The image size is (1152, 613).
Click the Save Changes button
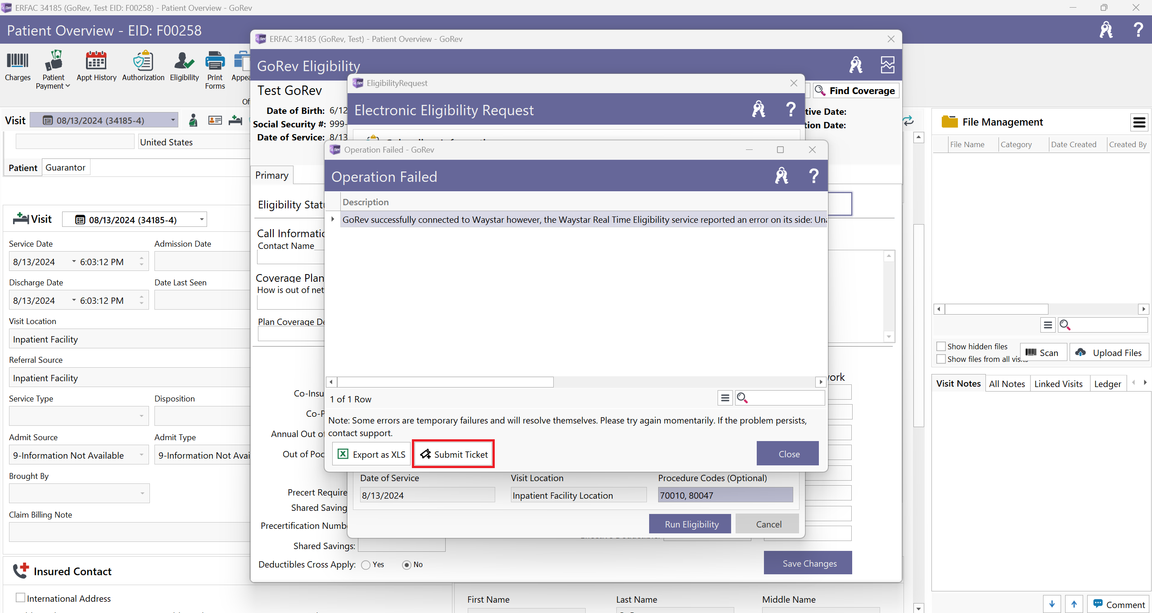(809, 563)
